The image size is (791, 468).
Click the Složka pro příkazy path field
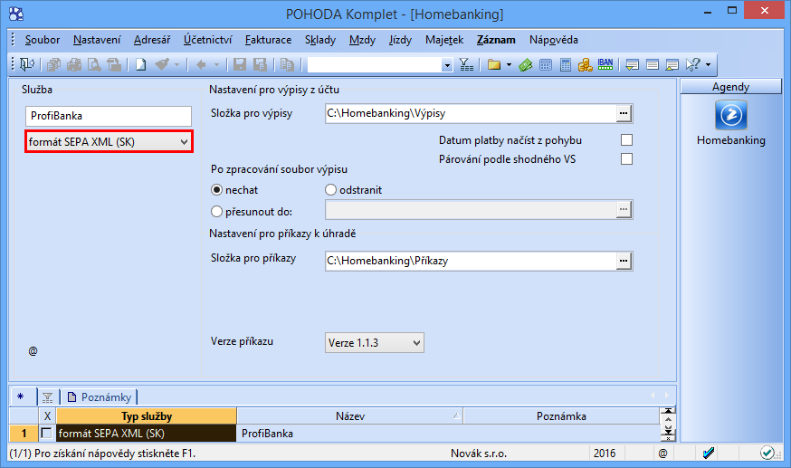[471, 261]
